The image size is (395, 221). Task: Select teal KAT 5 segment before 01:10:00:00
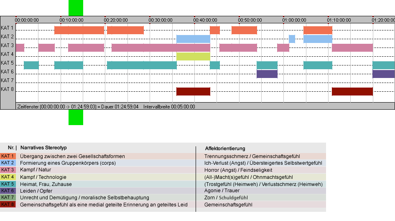318,65
